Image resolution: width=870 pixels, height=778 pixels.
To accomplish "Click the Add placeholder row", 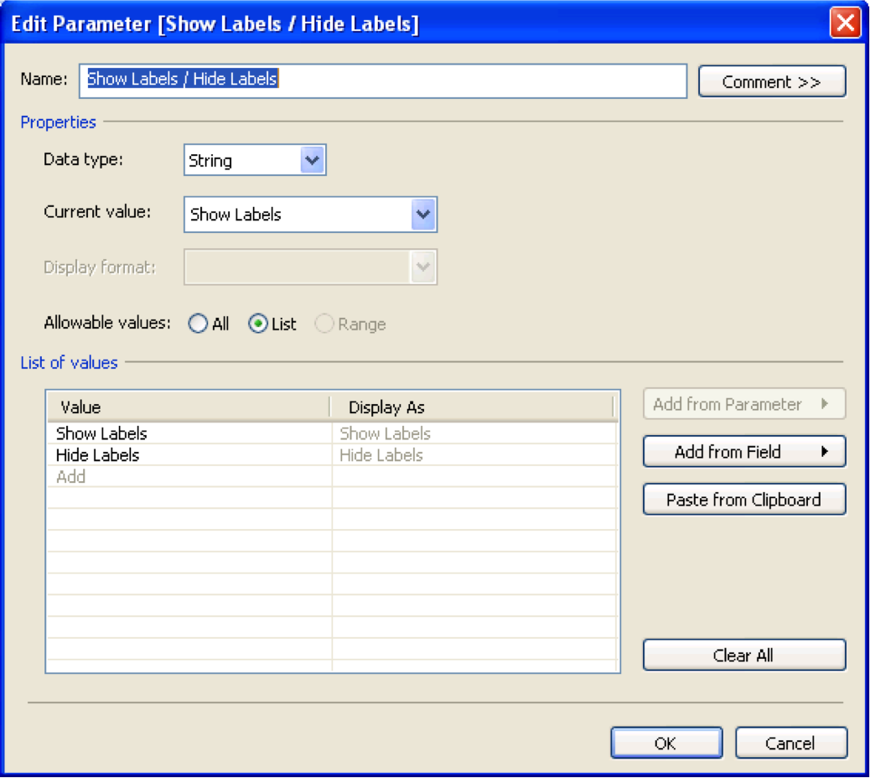I will pos(189,477).
